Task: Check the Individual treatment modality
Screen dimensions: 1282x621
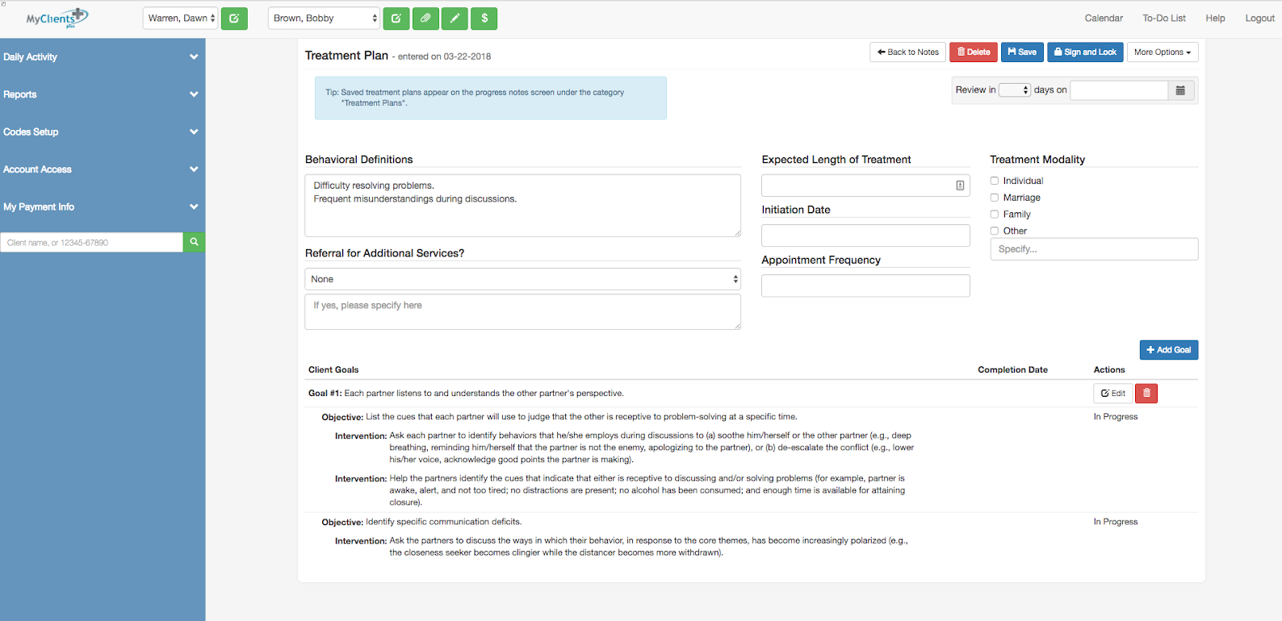Action: (x=995, y=181)
